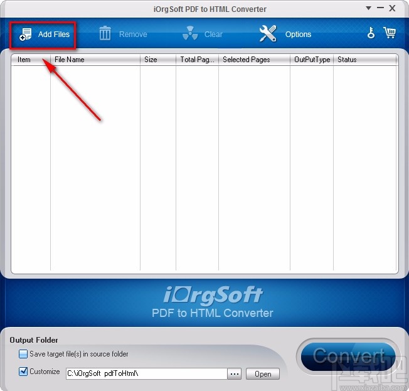Viewport: 409px width, 391px height.
Task: Click the output folder path field
Action: pyautogui.click(x=146, y=374)
